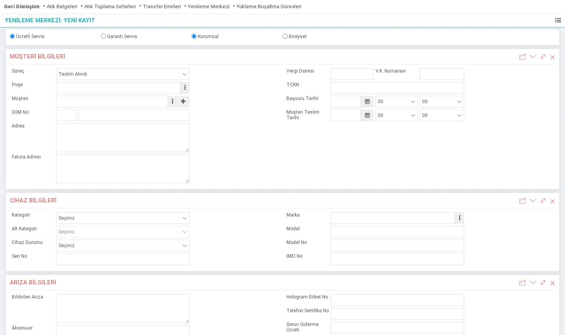Screen dimensions: 565x335
Task: Click into the Adres text area
Action: point(123,138)
